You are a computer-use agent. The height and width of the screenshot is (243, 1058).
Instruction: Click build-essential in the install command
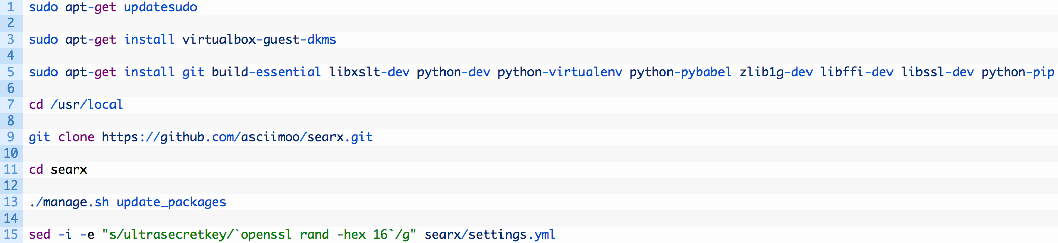pyautogui.click(x=266, y=72)
